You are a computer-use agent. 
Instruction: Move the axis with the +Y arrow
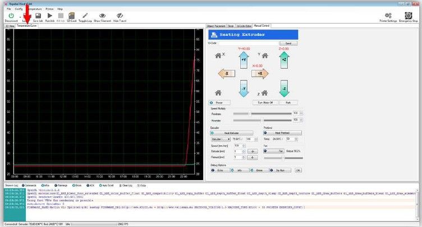coord(243,59)
